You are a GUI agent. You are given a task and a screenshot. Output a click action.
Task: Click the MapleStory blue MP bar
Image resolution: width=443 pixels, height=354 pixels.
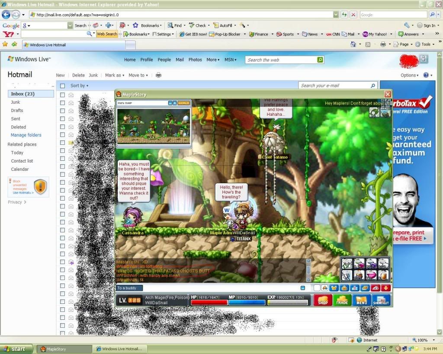(x=247, y=302)
